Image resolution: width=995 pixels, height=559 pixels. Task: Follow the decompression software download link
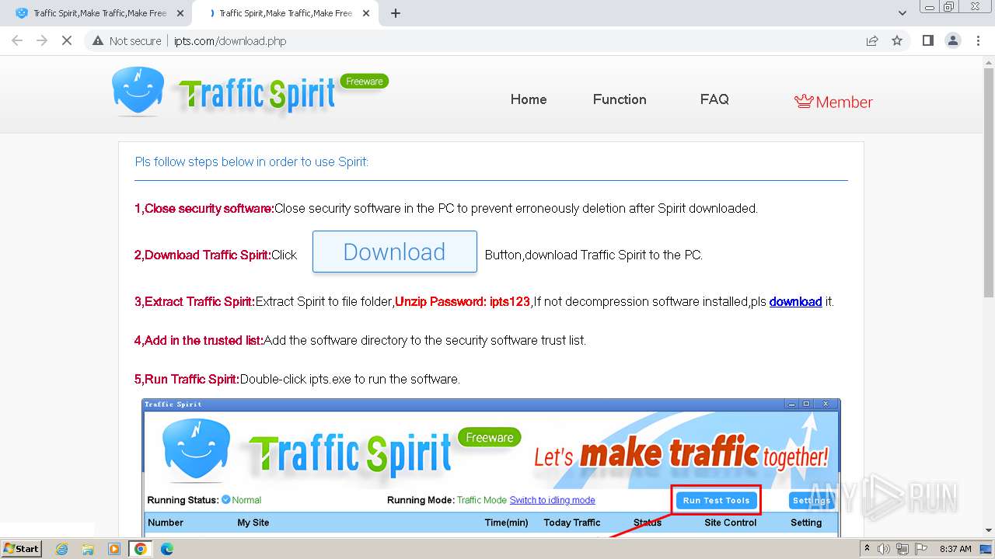pos(795,301)
